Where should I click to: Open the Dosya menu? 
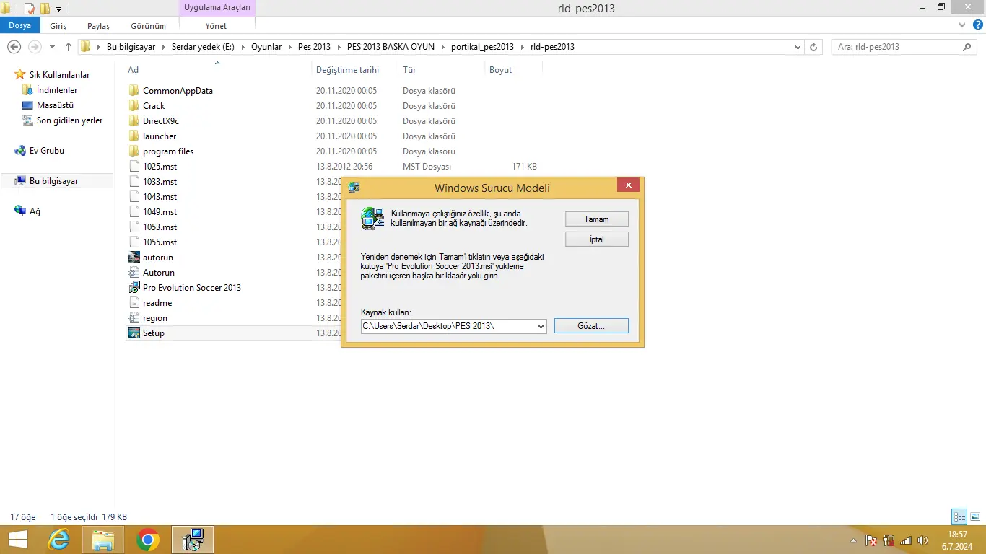[x=19, y=25]
